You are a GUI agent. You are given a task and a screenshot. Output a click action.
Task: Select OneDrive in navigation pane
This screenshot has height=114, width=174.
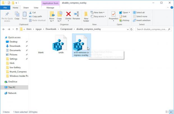tap(13, 82)
